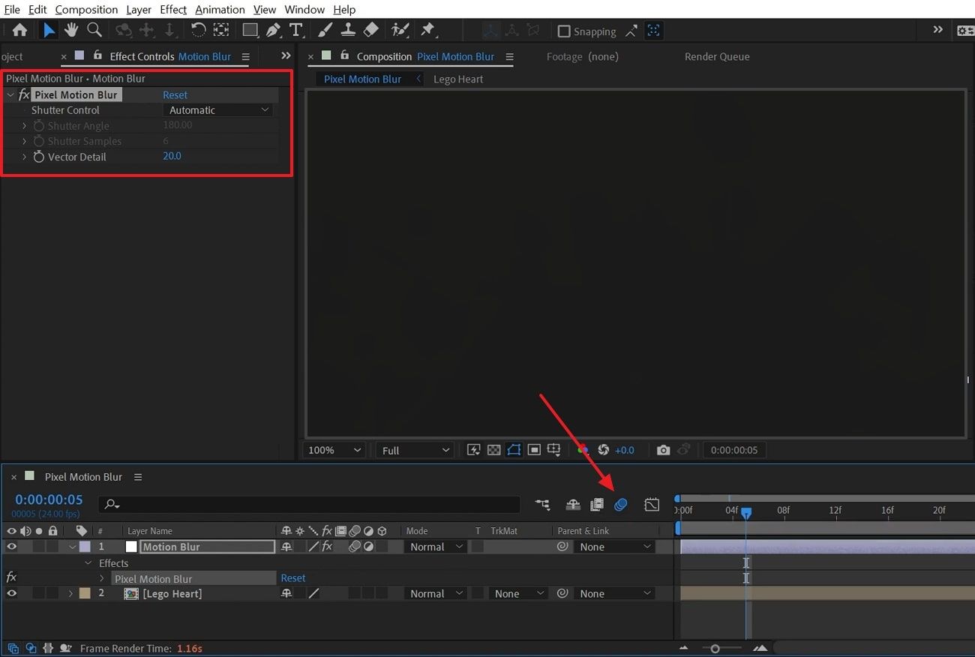Select the Type tool
975x657 pixels.
point(297,30)
